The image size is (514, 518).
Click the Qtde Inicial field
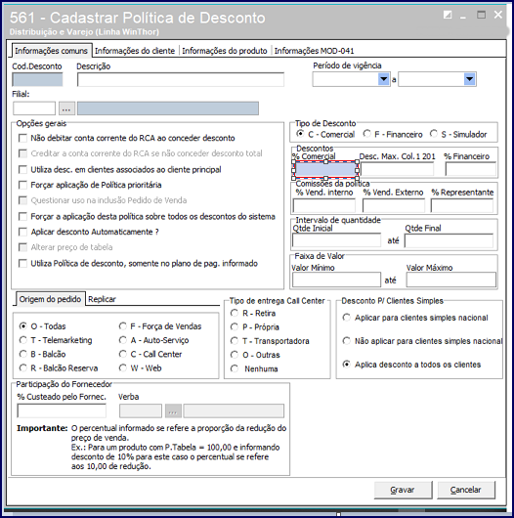(336, 240)
